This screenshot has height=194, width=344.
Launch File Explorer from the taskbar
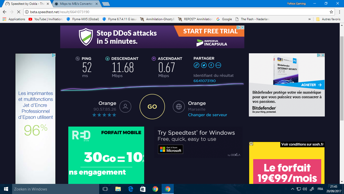click(x=118, y=189)
